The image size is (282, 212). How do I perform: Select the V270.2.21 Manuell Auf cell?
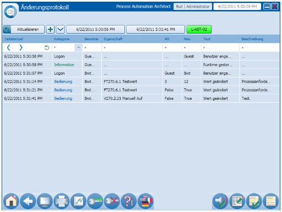coord(123,98)
